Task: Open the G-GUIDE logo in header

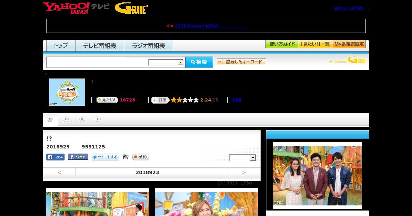Action: coord(132,8)
